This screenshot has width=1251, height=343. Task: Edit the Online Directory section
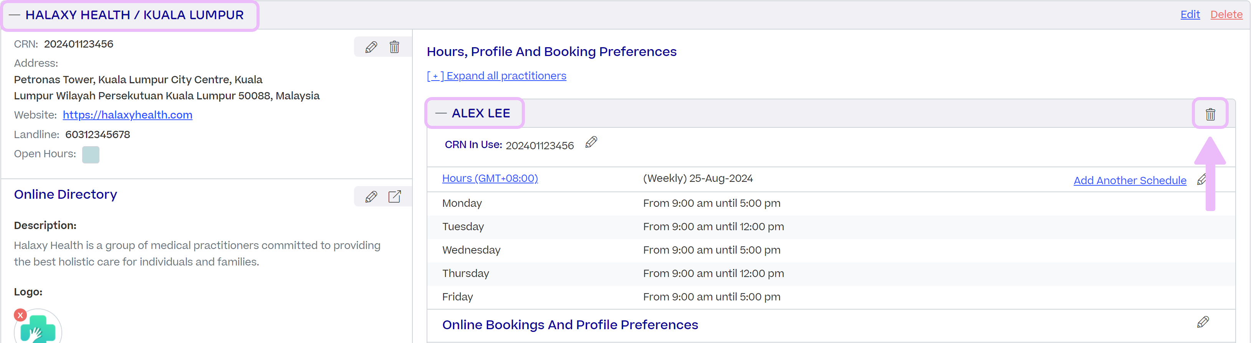point(371,196)
